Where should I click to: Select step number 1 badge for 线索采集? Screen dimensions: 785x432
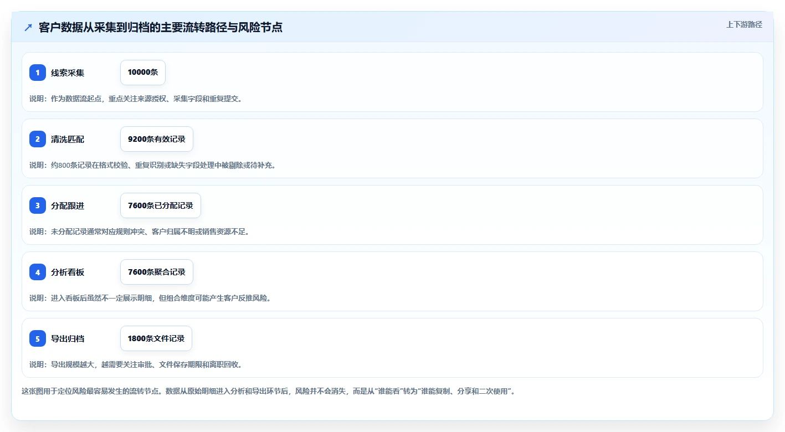38,73
